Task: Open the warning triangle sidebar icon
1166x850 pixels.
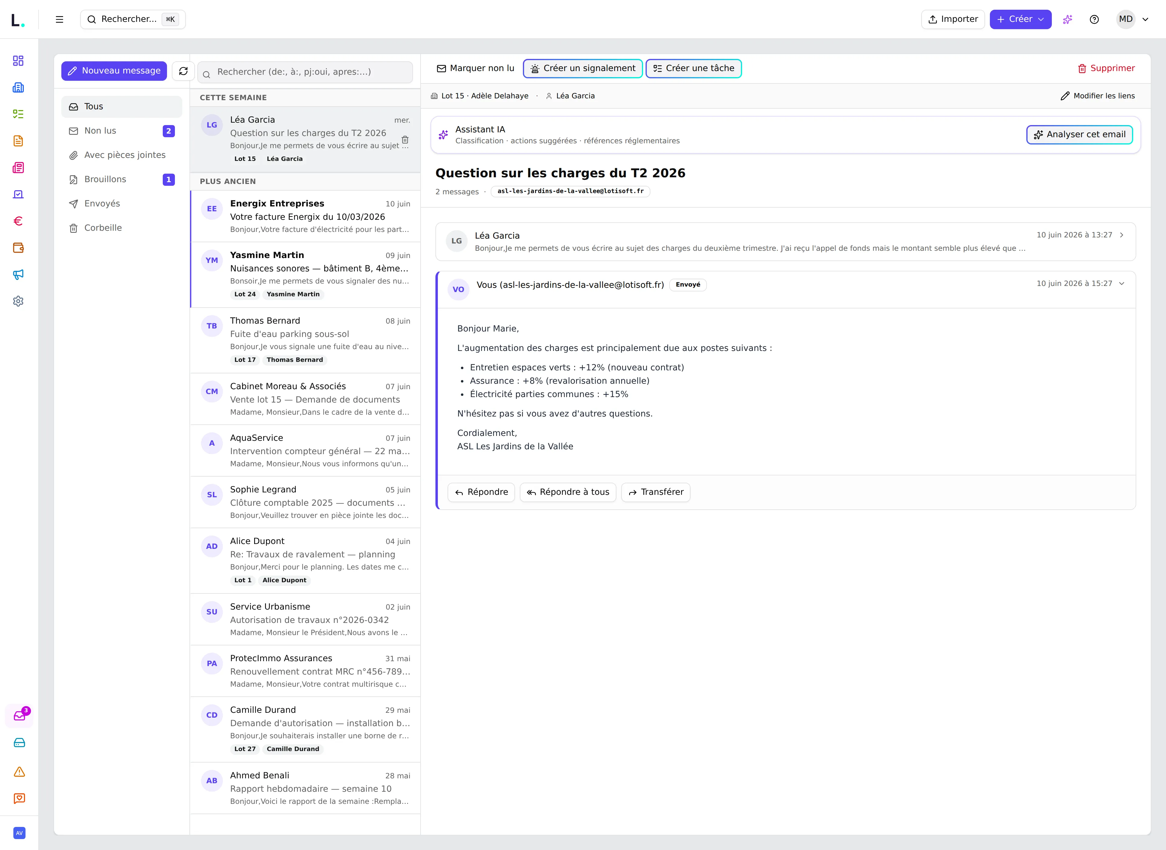Action: click(19, 772)
